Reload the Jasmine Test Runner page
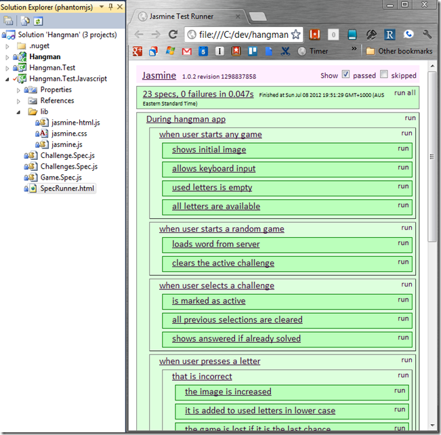This screenshot has width=441, height=435. (x=173, y=35)
